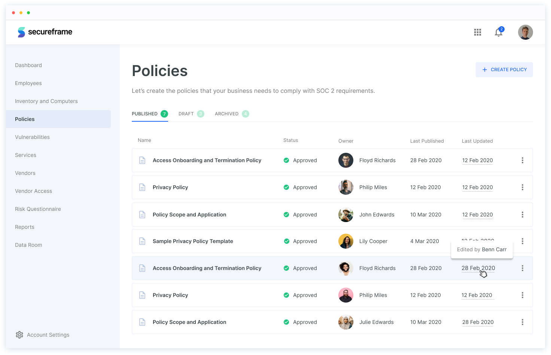
Task: Click the user profile avatar
Action: pyautogui.click(x=525, y=32)
